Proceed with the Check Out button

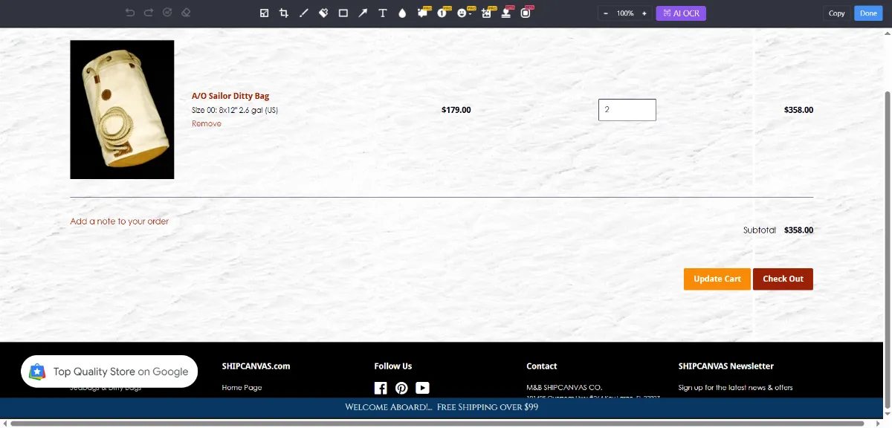(x=783, y=279)
